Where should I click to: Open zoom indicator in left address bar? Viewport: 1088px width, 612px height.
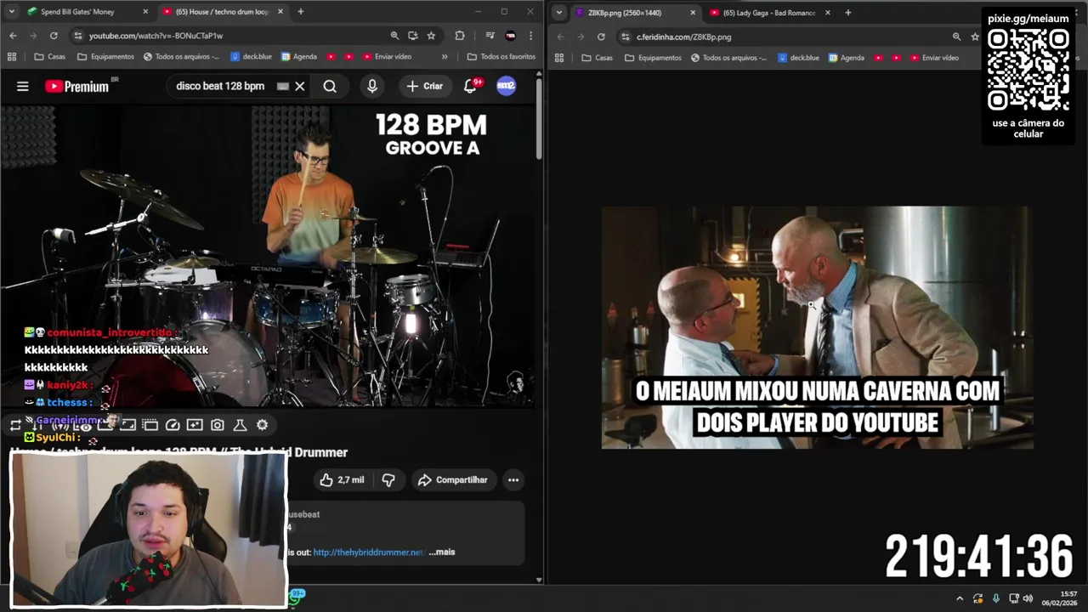394,36
